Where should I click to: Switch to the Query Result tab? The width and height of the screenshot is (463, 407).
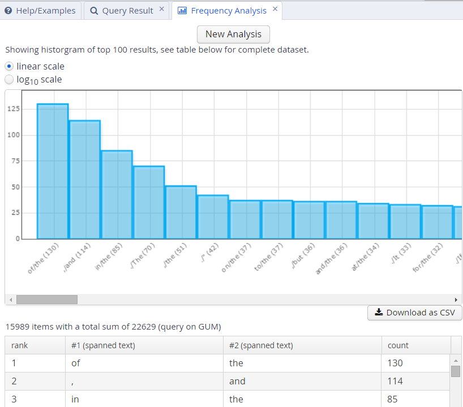click(122, 11)
